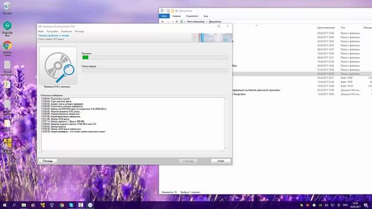The width and height of the screenshot is (372, 209).
Task: Open the Помощь menu in Burning Studio
Action: click(80, 31)
